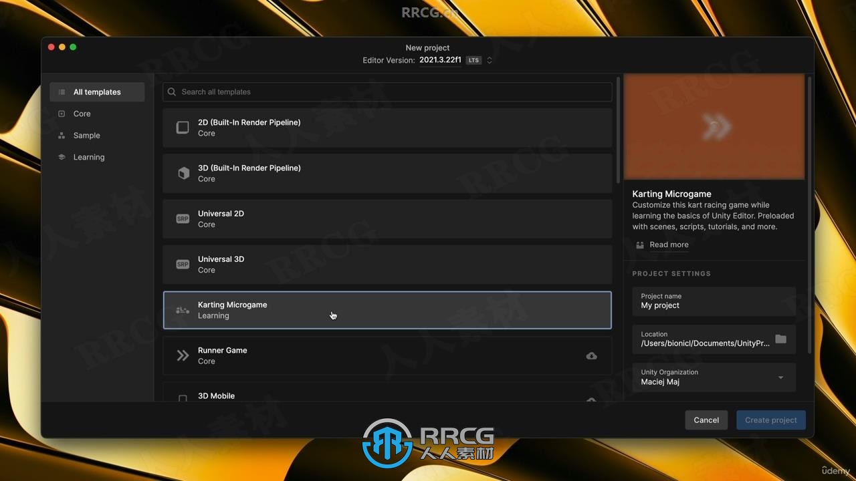Select the 2D (Built-In Render Pipeline) template
Image resolution: width=856 pixels, height=481 pixels.
point(387,128)
